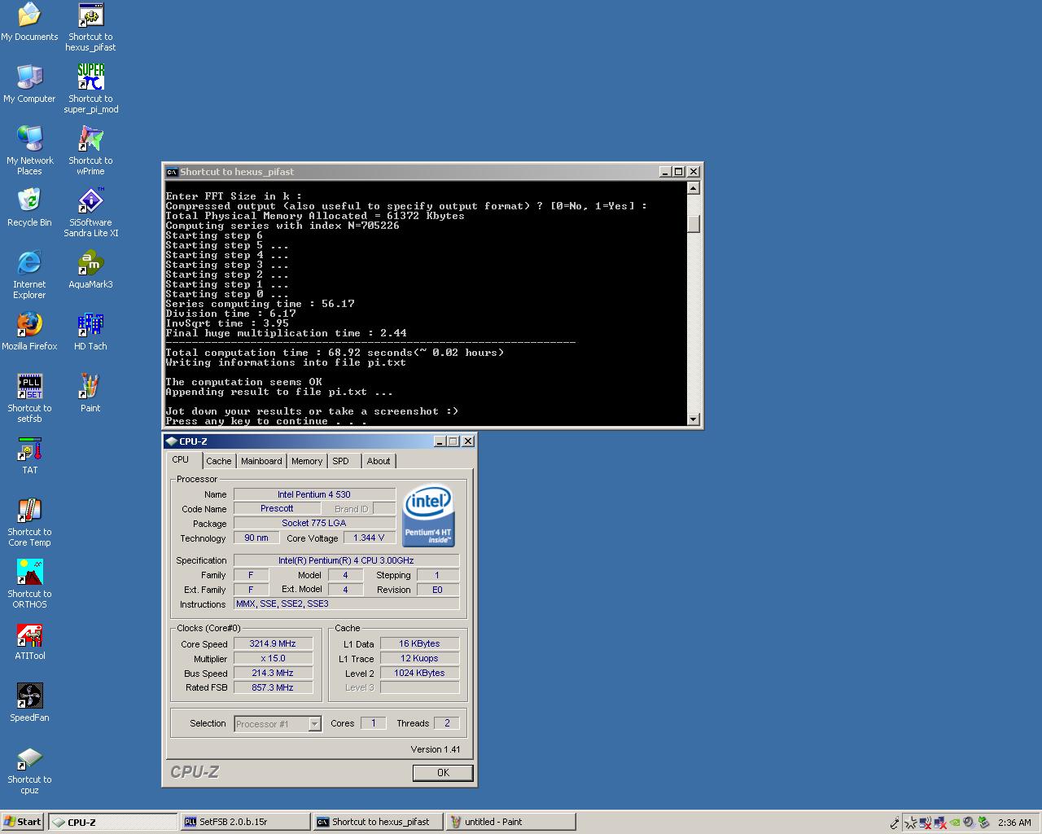Switch to Cache tab in CPU-Z
The height and width of the screenshot is (834, 1042).
(x=218, y=461)
